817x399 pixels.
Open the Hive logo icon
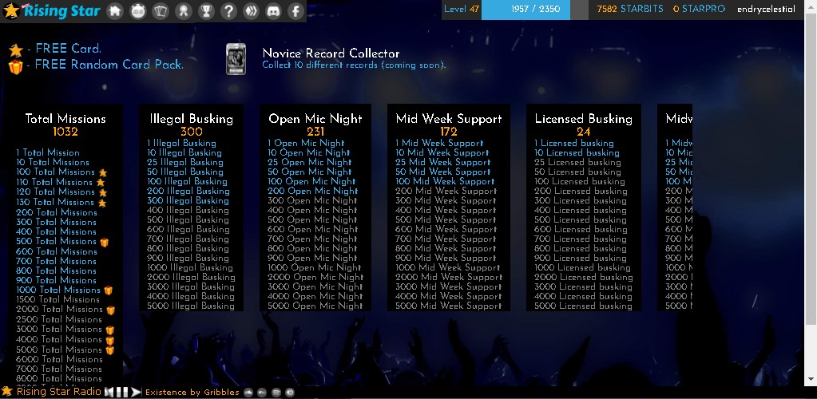(x=251, y=11)
